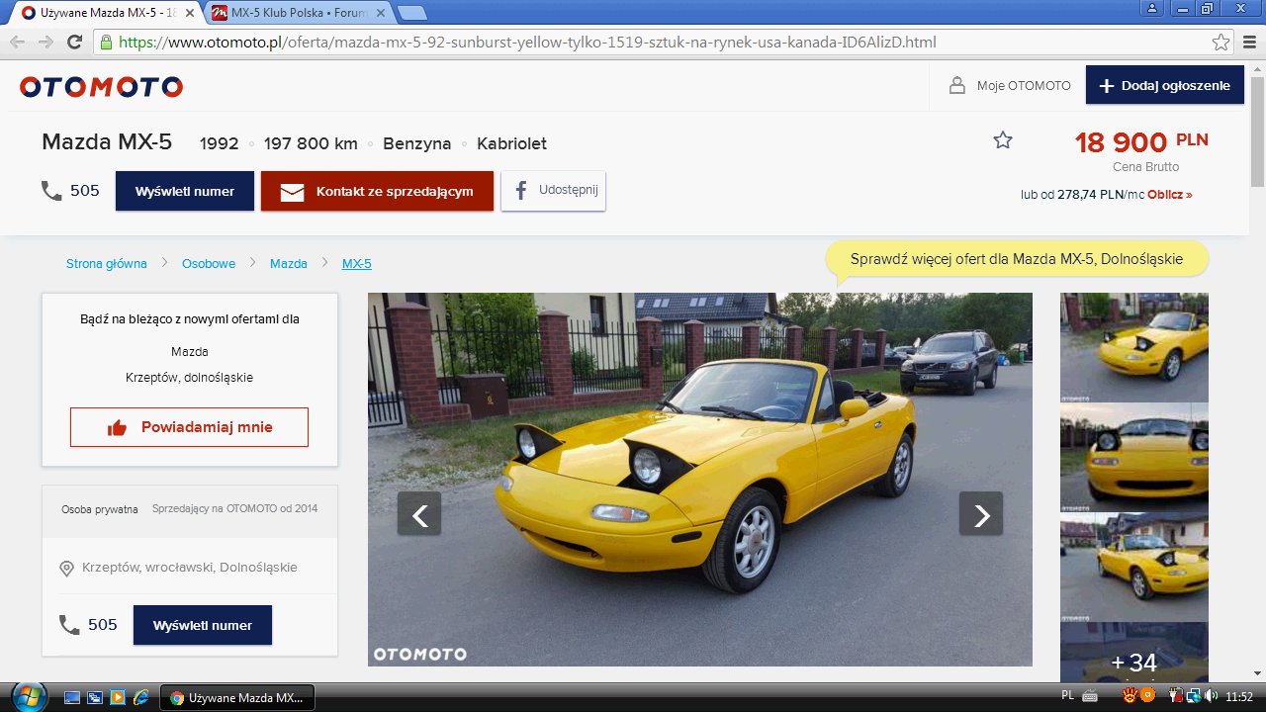Select first gallery thumbnail

click(1134, 347)
